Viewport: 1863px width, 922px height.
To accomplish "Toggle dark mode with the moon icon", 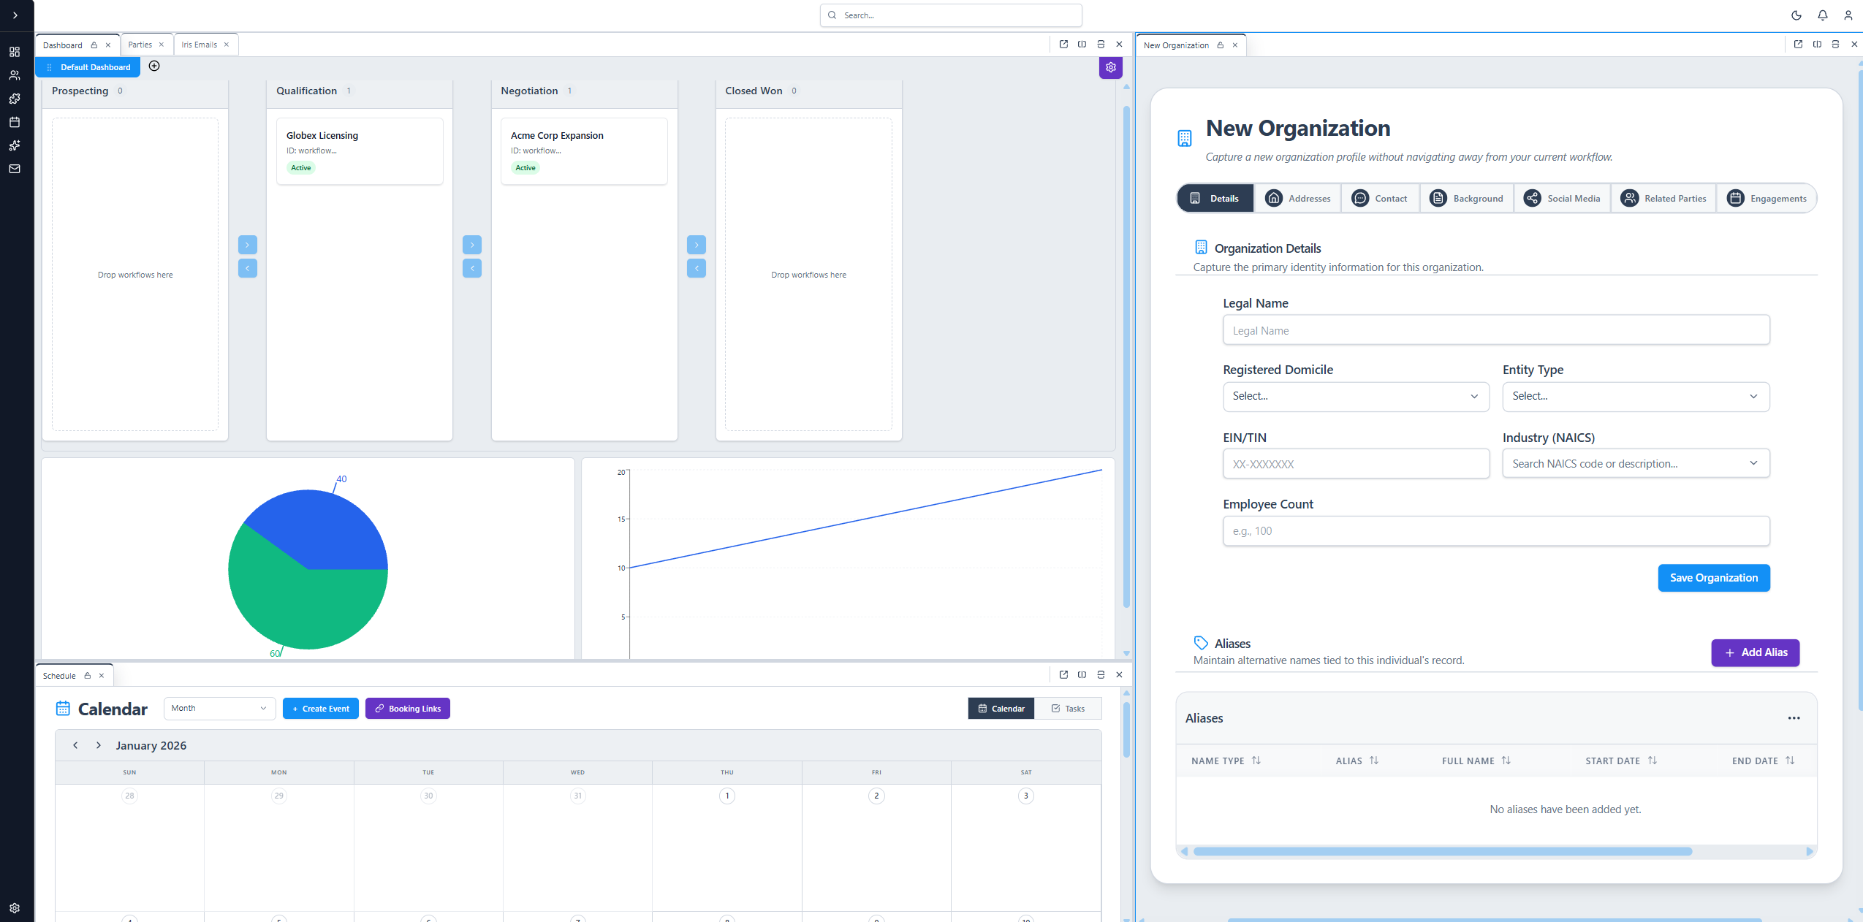I will 1795,15.
